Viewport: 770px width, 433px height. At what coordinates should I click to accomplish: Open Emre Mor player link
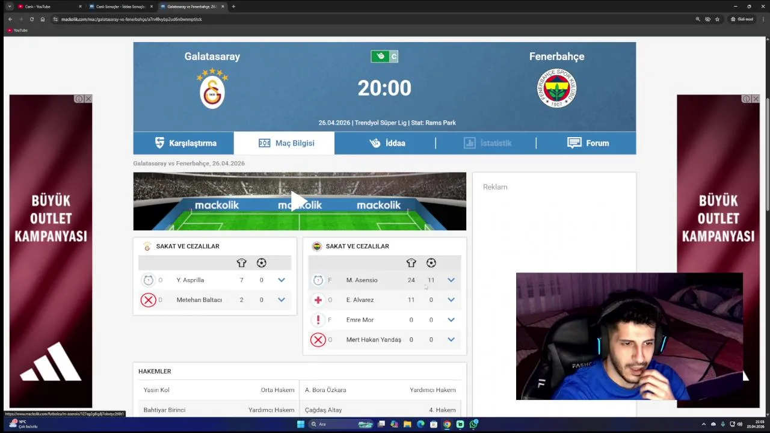pos(360,320)
